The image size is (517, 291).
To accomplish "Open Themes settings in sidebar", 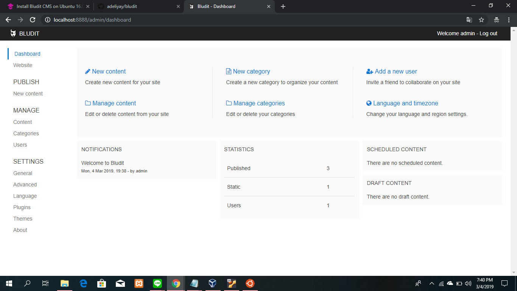I will (23, 219).
